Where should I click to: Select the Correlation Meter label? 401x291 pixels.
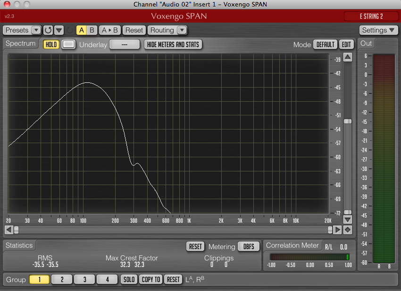tap(292, 245)
